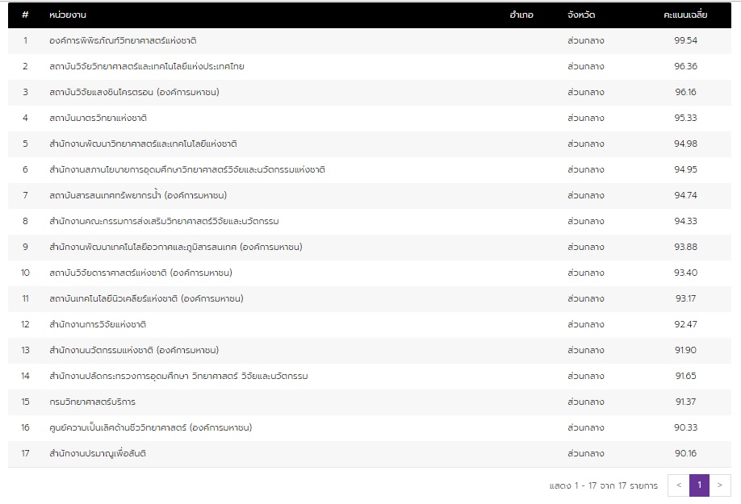Click สำนักงานนวัตกรรมแห่งชาติ (องค์การมหาชน) entry
Image resolution: width=741 pixels, height=504 pixels.
[x=134, y=350]
